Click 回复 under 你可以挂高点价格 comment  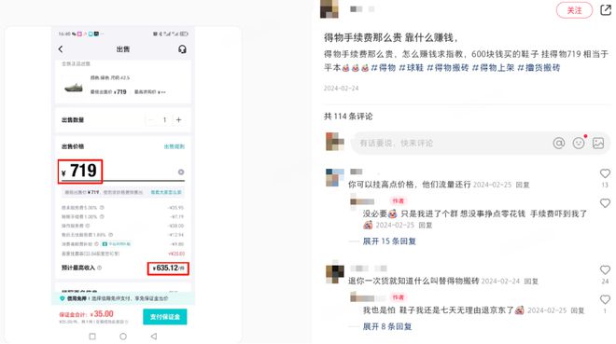click(x=523, y=185)
